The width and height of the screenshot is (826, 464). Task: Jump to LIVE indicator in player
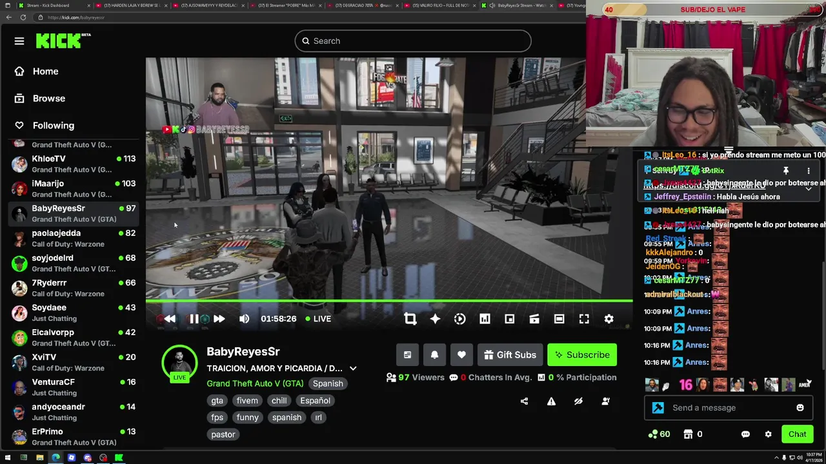click(x=318, y=319)
